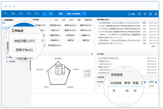Click the sign-in checkmark icon
Viewport: 163px width, 109px height.
[x=129, y=14]
